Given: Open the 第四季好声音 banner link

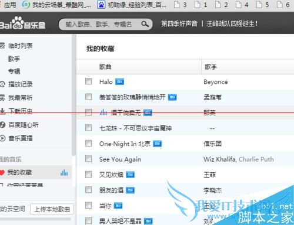Looking at the screenshot, I should click(179, 24).
